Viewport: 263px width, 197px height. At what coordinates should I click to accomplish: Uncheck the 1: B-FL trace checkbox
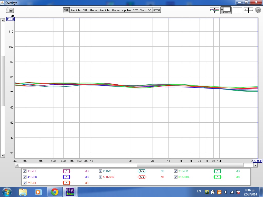pos(25,171)
